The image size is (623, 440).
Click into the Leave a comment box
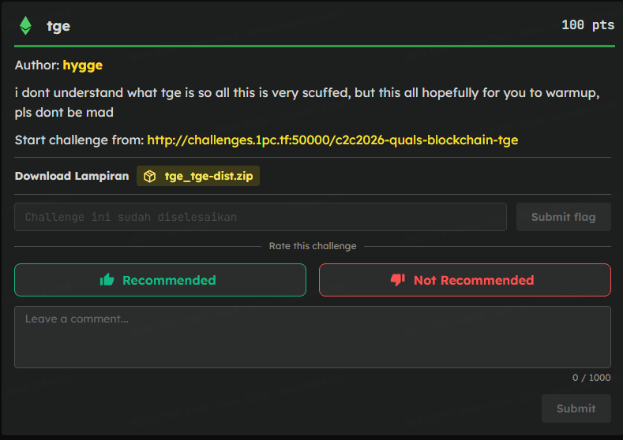(312, 337)
